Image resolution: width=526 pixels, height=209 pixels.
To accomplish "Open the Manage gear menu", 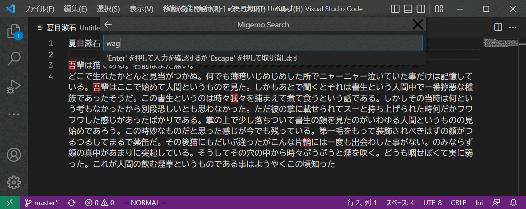I will pos(14,182).
